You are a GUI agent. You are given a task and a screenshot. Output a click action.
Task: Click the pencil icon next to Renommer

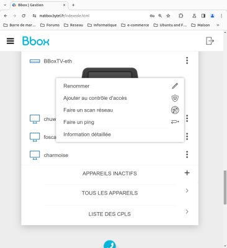pos(175,86)
